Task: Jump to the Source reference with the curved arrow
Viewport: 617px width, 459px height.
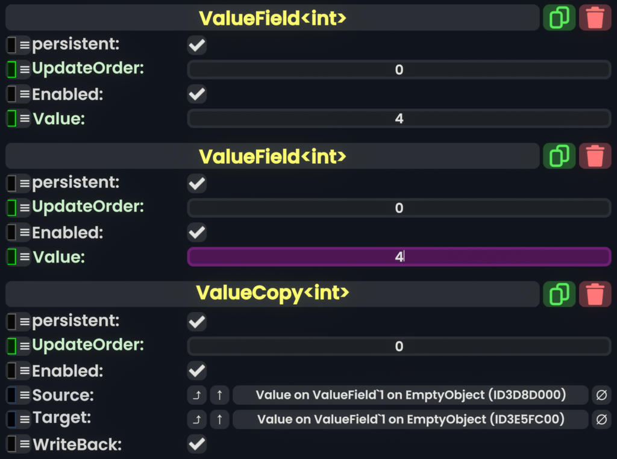Action: pyautogui.click(x=197, y=395)
